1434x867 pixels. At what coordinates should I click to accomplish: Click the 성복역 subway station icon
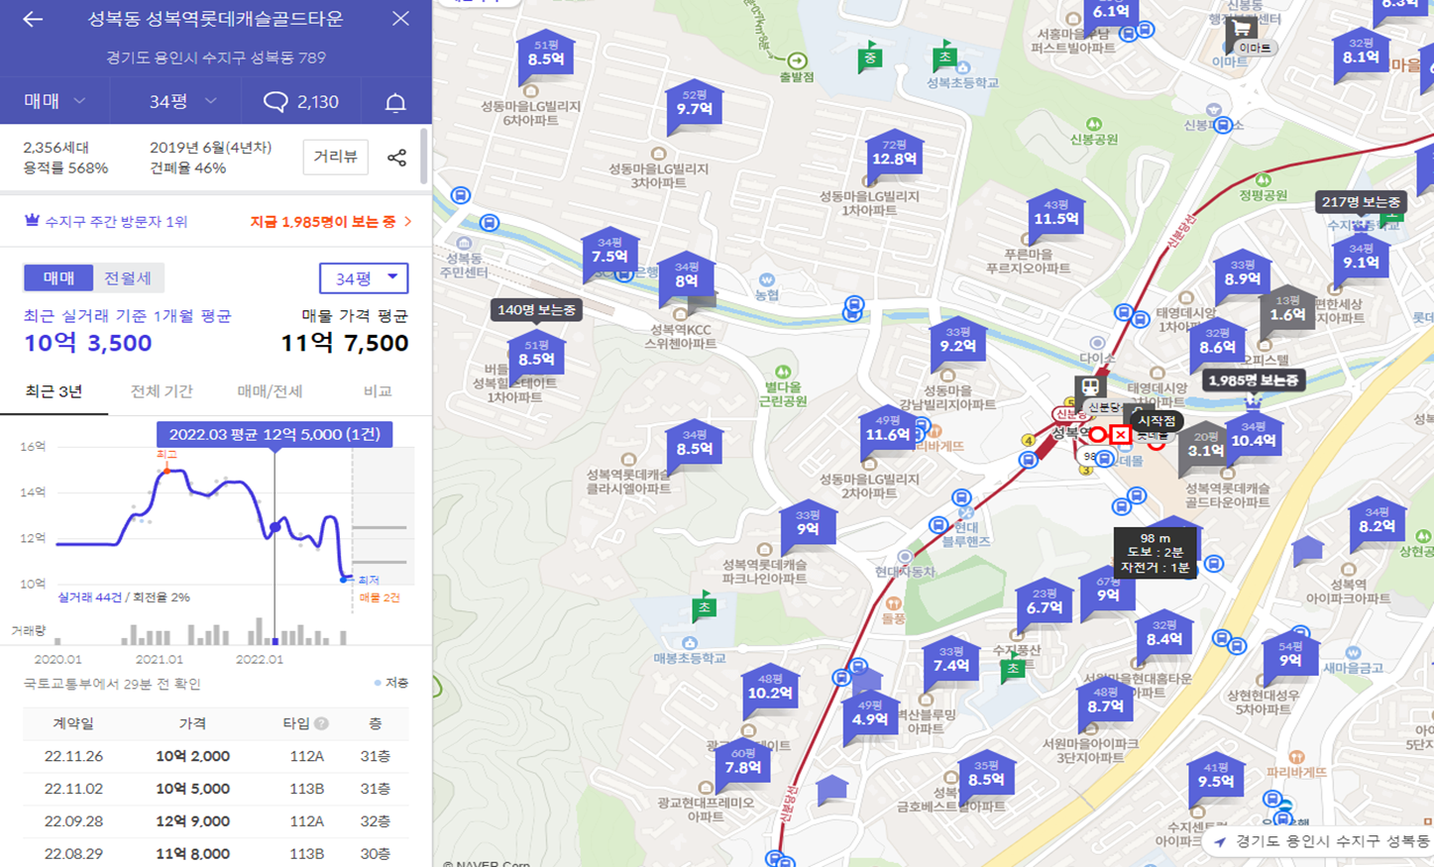pos(1090,387)
